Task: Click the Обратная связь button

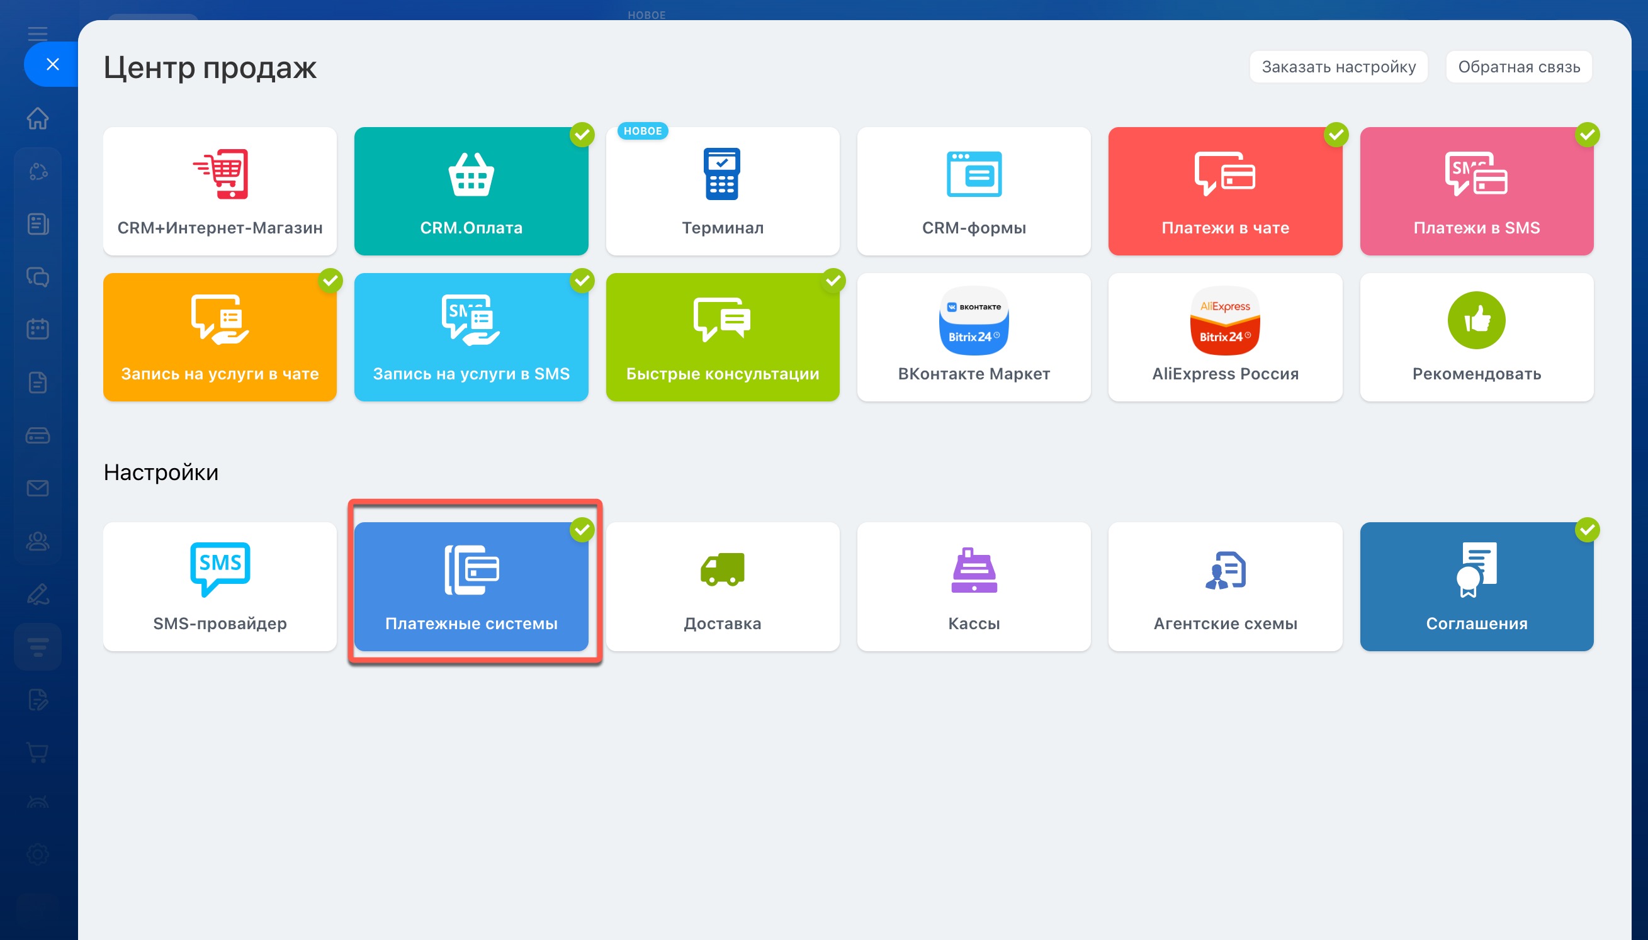Action: click(1518, 67)
